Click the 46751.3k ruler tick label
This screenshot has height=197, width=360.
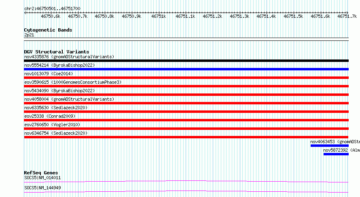(x=239, y=16)
